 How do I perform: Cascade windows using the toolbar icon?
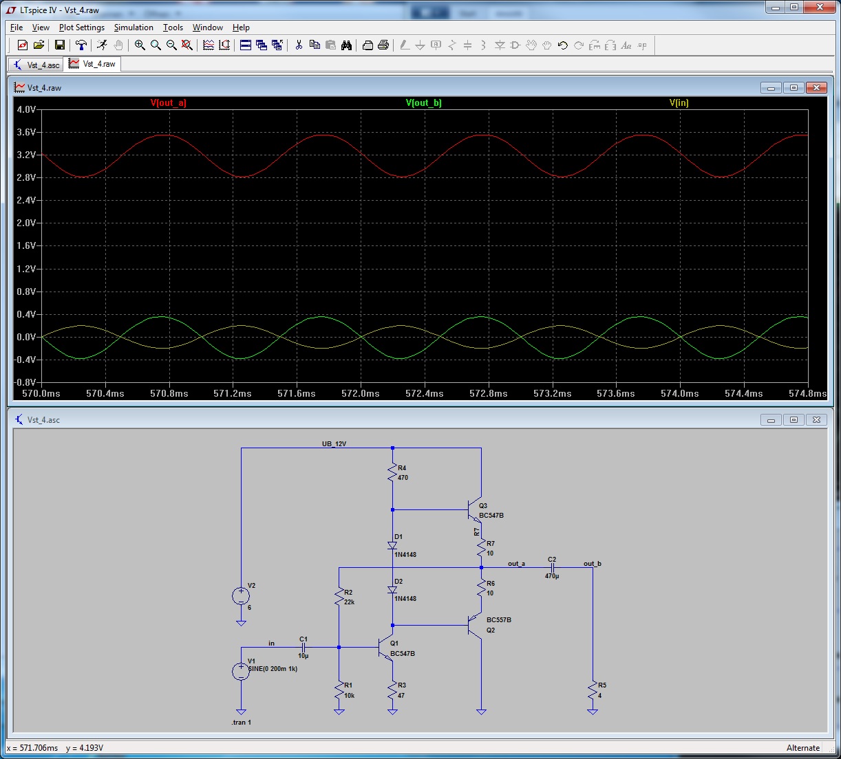pyautogui.click(x=262, y=45)
